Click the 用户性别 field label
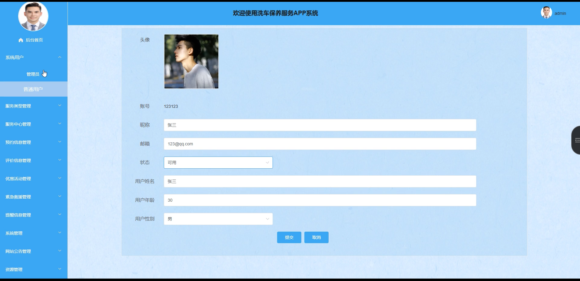 (145, 219)
